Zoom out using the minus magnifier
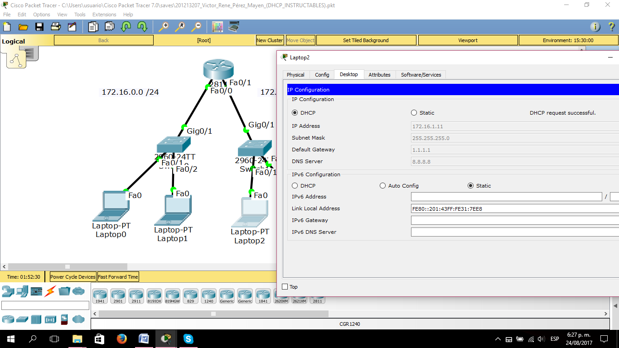This screenshot has height=348, width=619. click(x=196, y=27)
